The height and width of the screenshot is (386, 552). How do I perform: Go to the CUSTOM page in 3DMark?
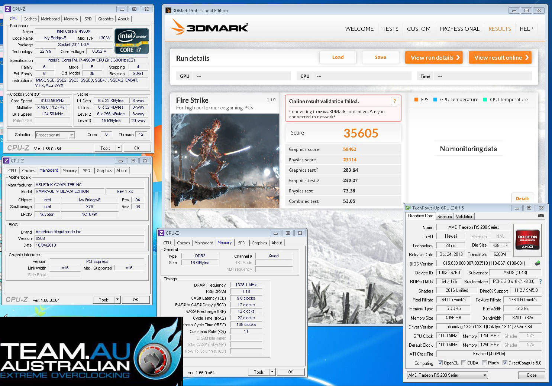[419, 29]
